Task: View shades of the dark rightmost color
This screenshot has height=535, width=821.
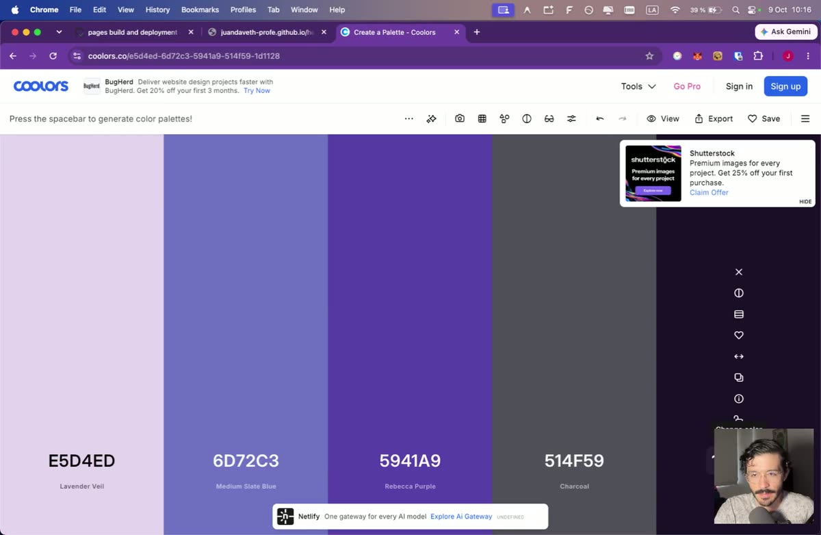Action: tap(739, 314)
